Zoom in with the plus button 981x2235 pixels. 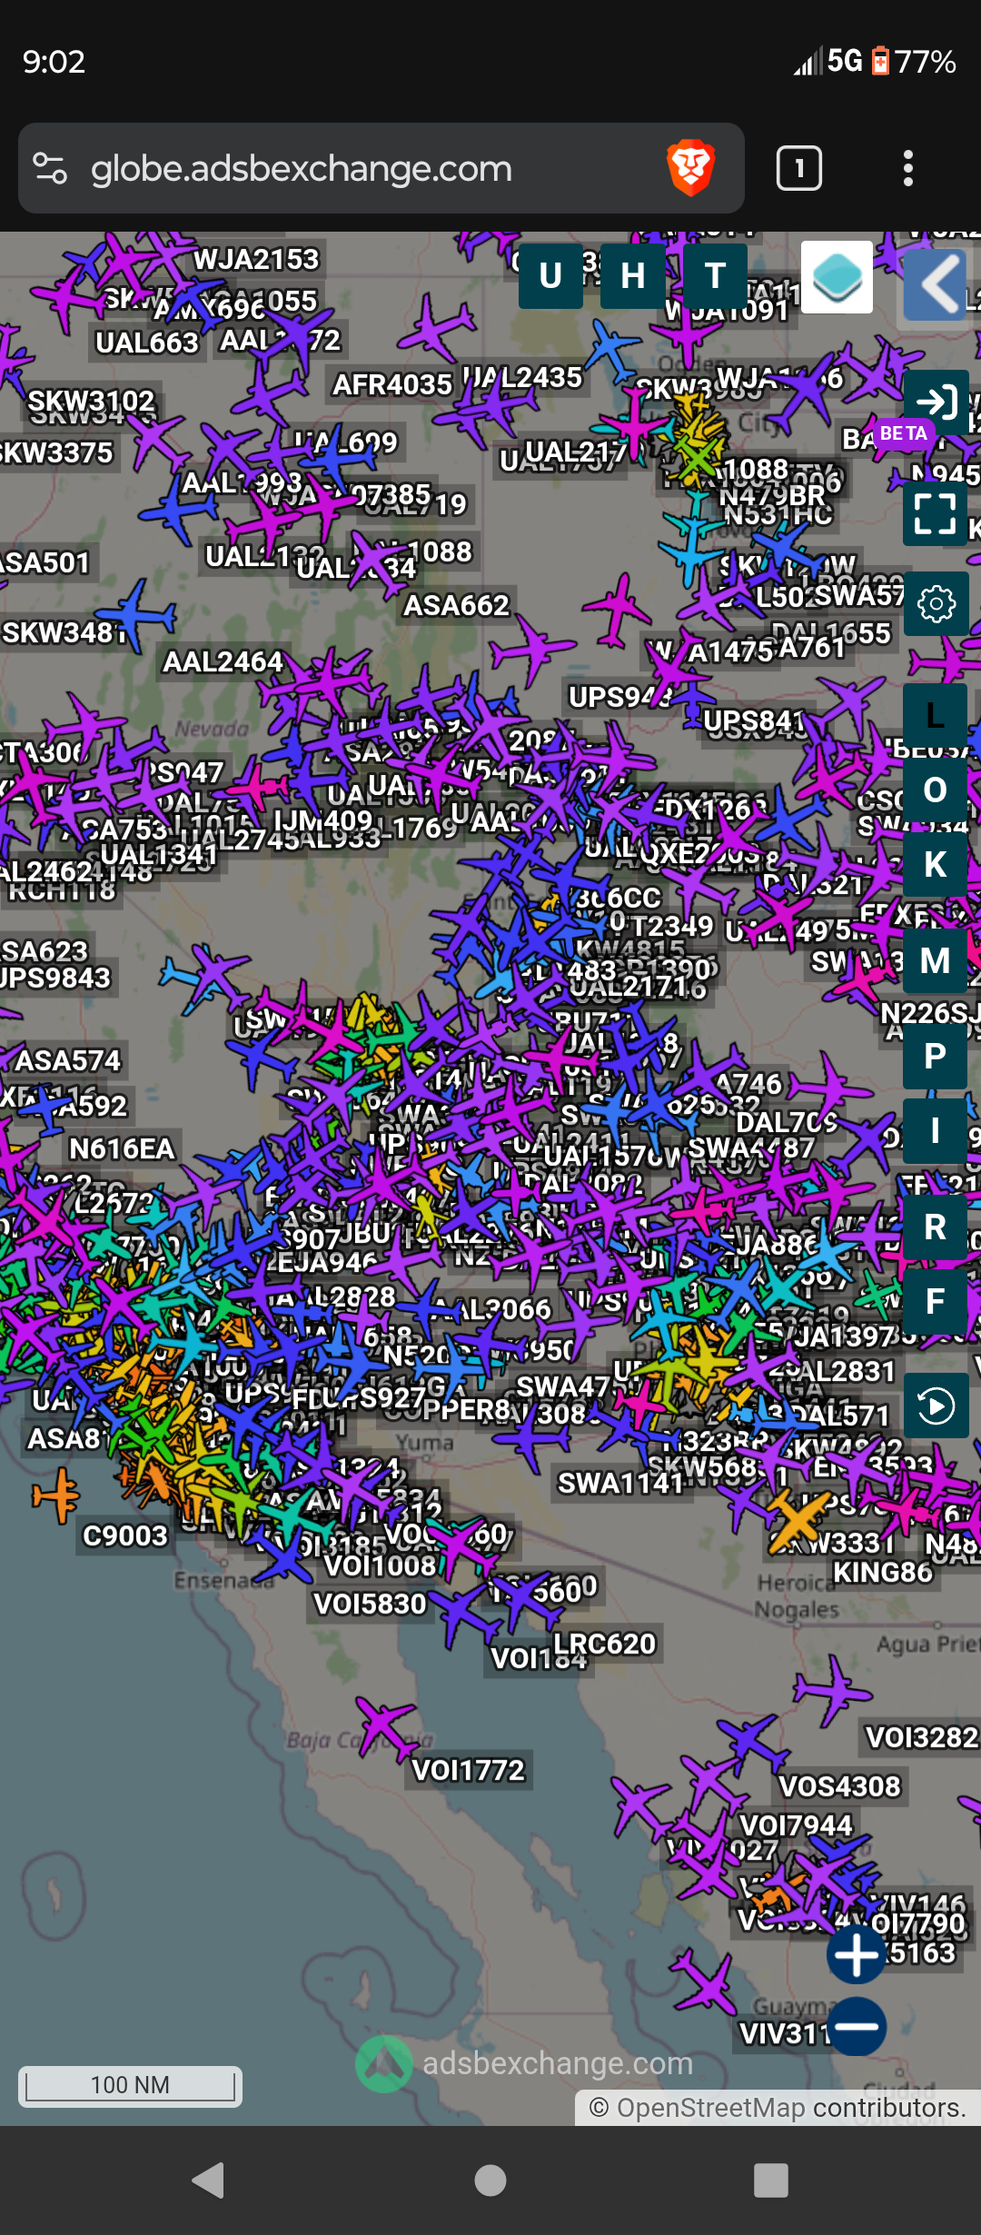(857, 1954)
